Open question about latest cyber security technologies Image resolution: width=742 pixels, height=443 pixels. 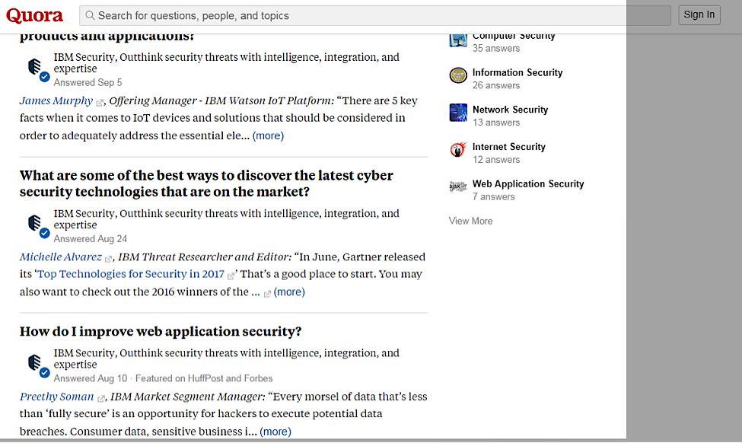click(206, 183)
